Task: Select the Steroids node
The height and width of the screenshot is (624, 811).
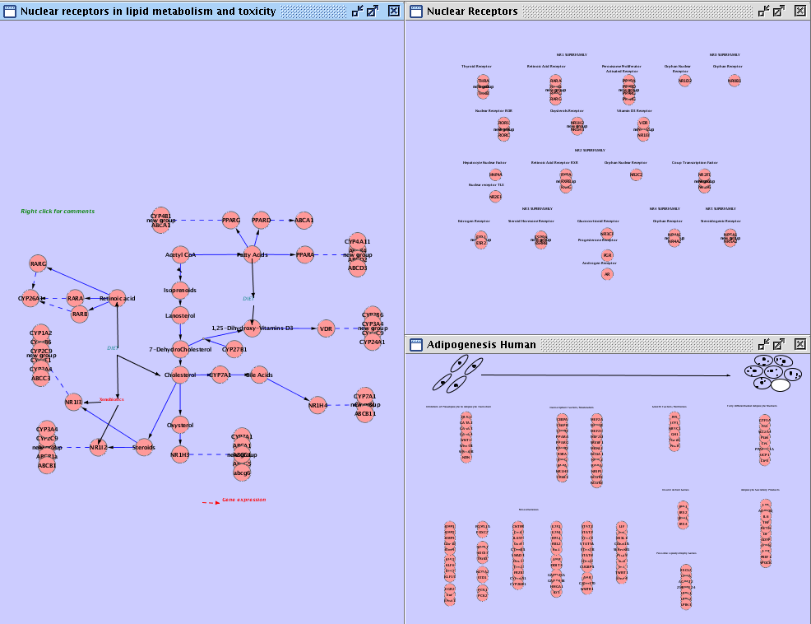Action: (x=144, y=448)
